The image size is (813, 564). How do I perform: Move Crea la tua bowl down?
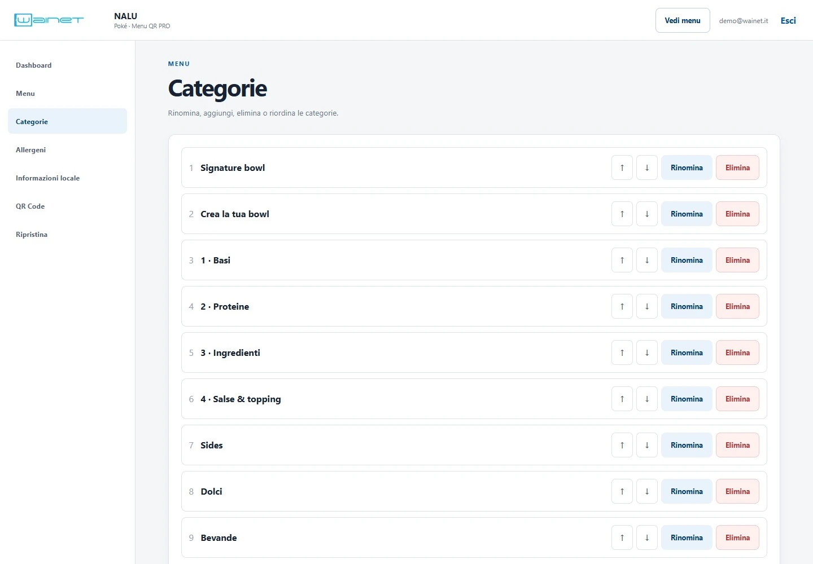(x=647, y=214)
